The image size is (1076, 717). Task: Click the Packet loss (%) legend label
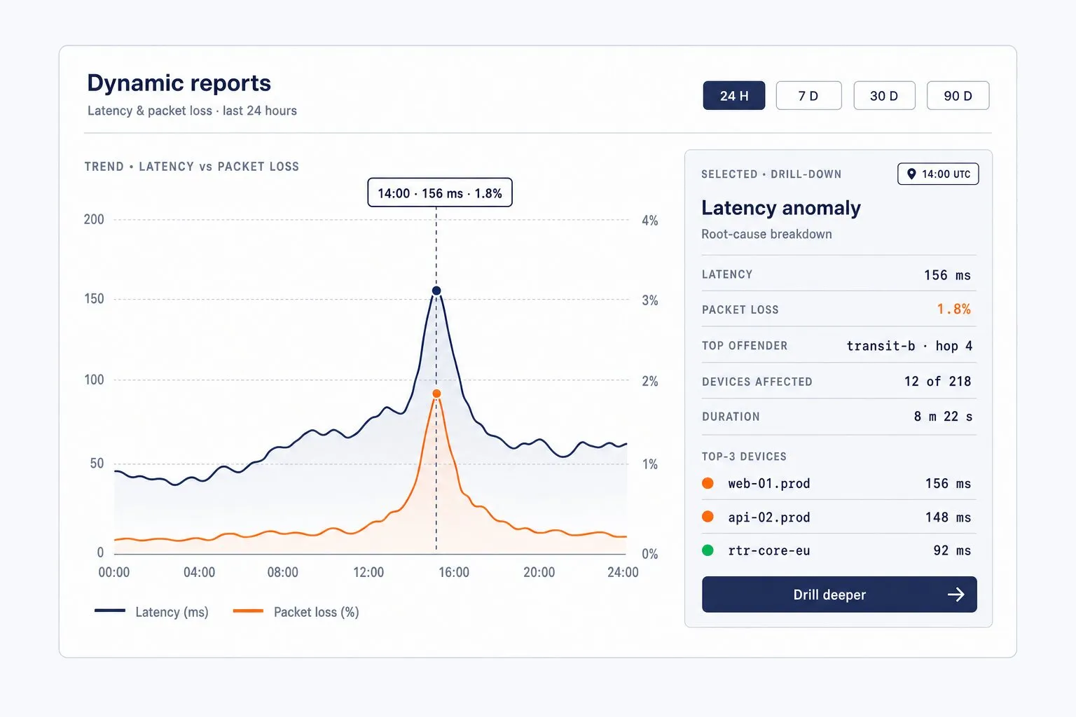click(x=316, y=612)
